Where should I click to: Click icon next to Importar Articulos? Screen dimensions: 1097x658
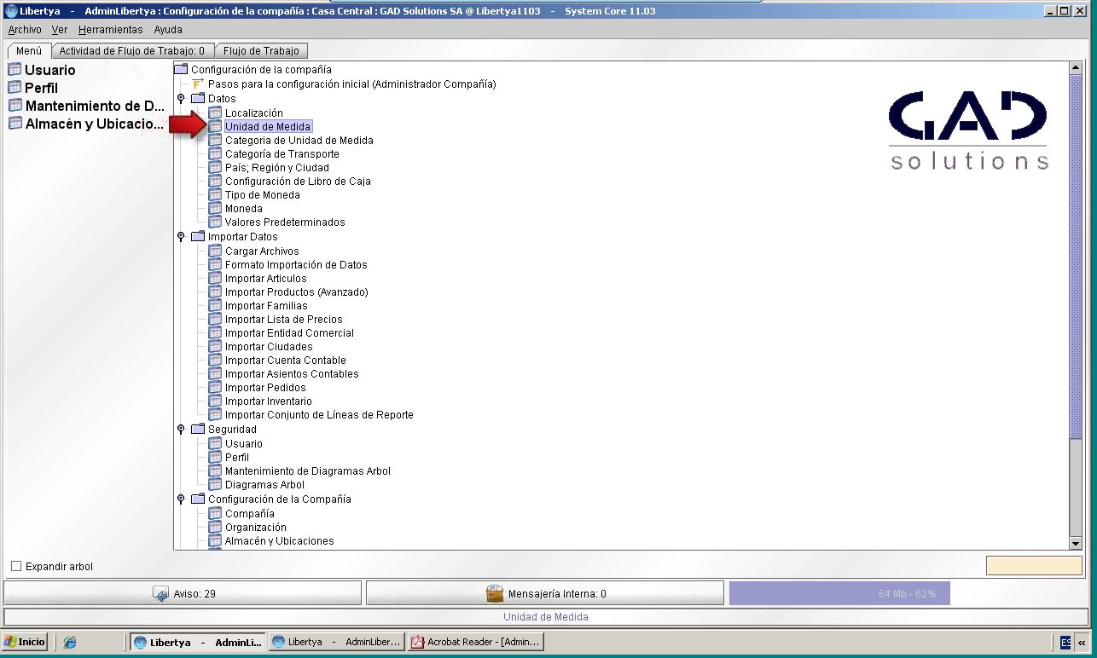click(215, 278)
